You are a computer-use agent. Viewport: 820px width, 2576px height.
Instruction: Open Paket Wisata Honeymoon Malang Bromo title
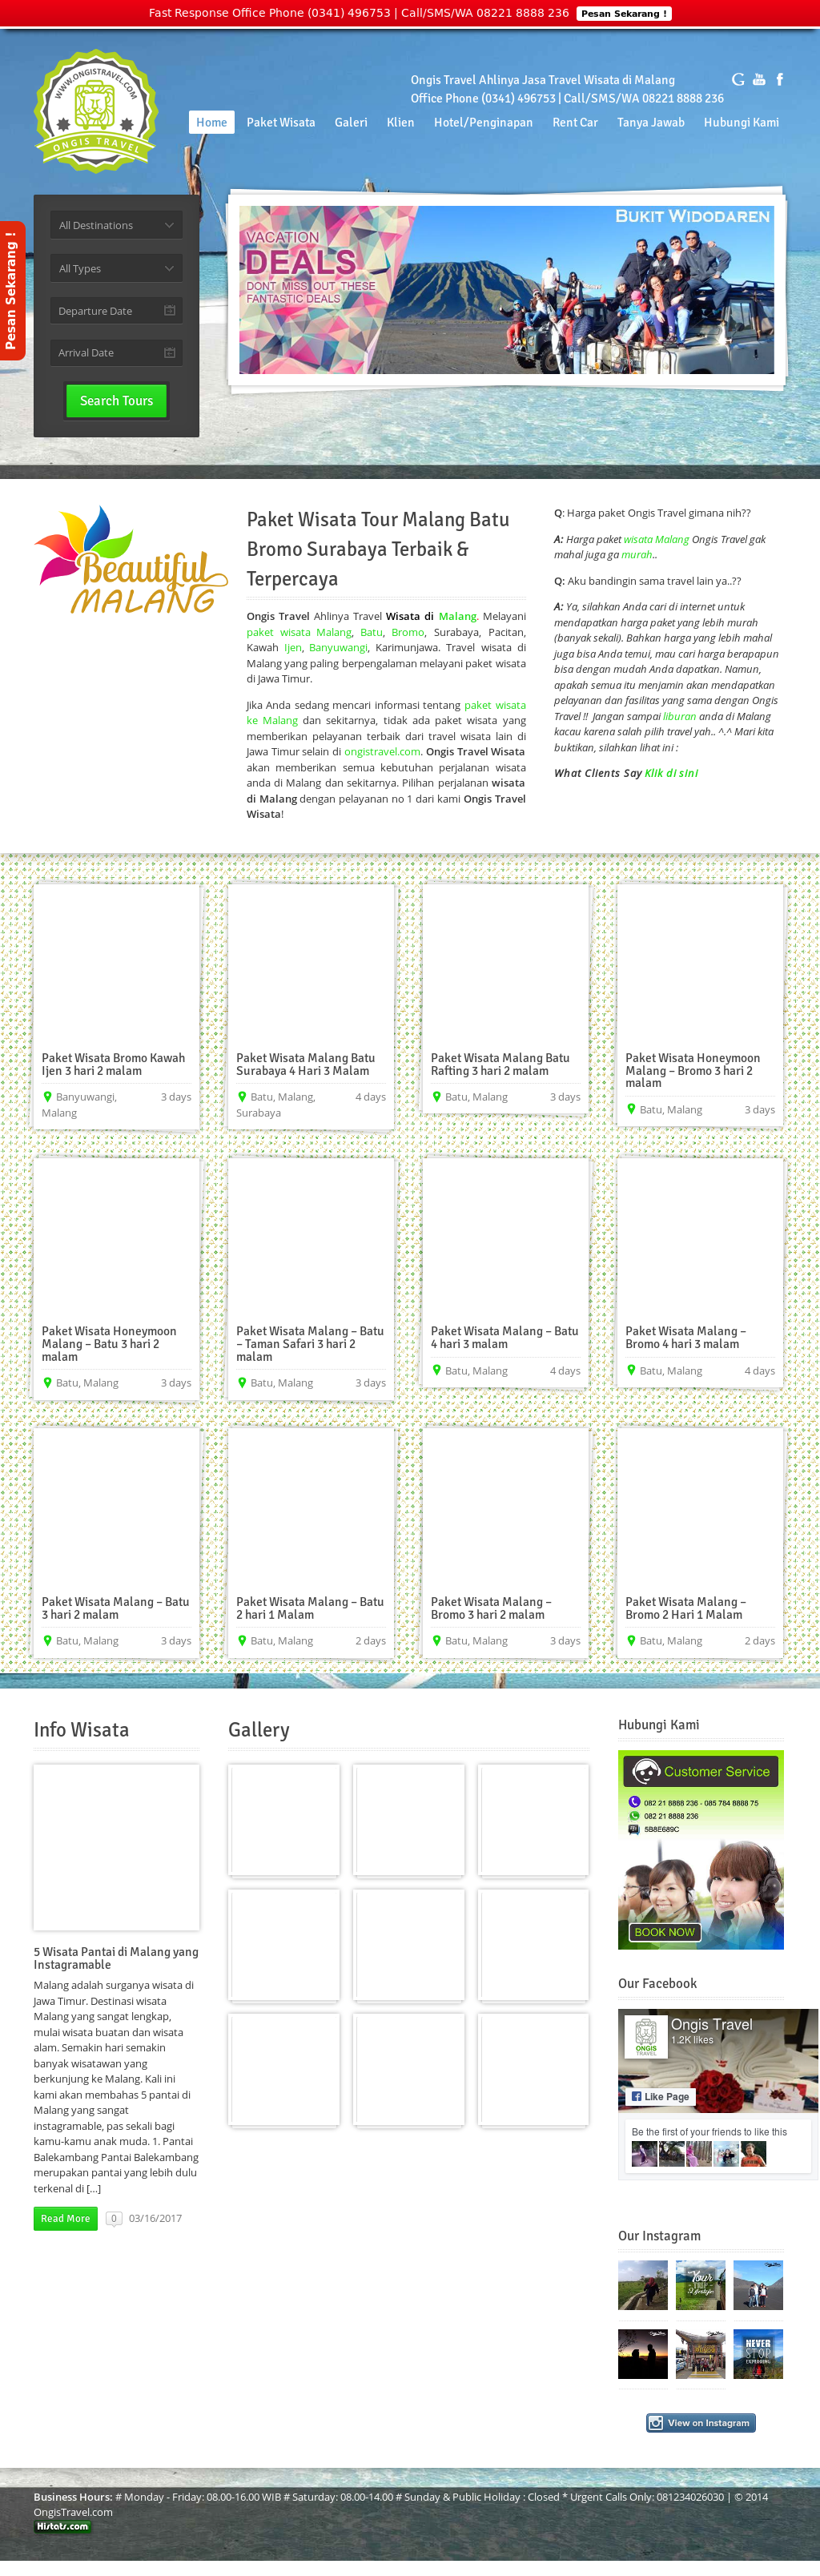(692, 1070)
